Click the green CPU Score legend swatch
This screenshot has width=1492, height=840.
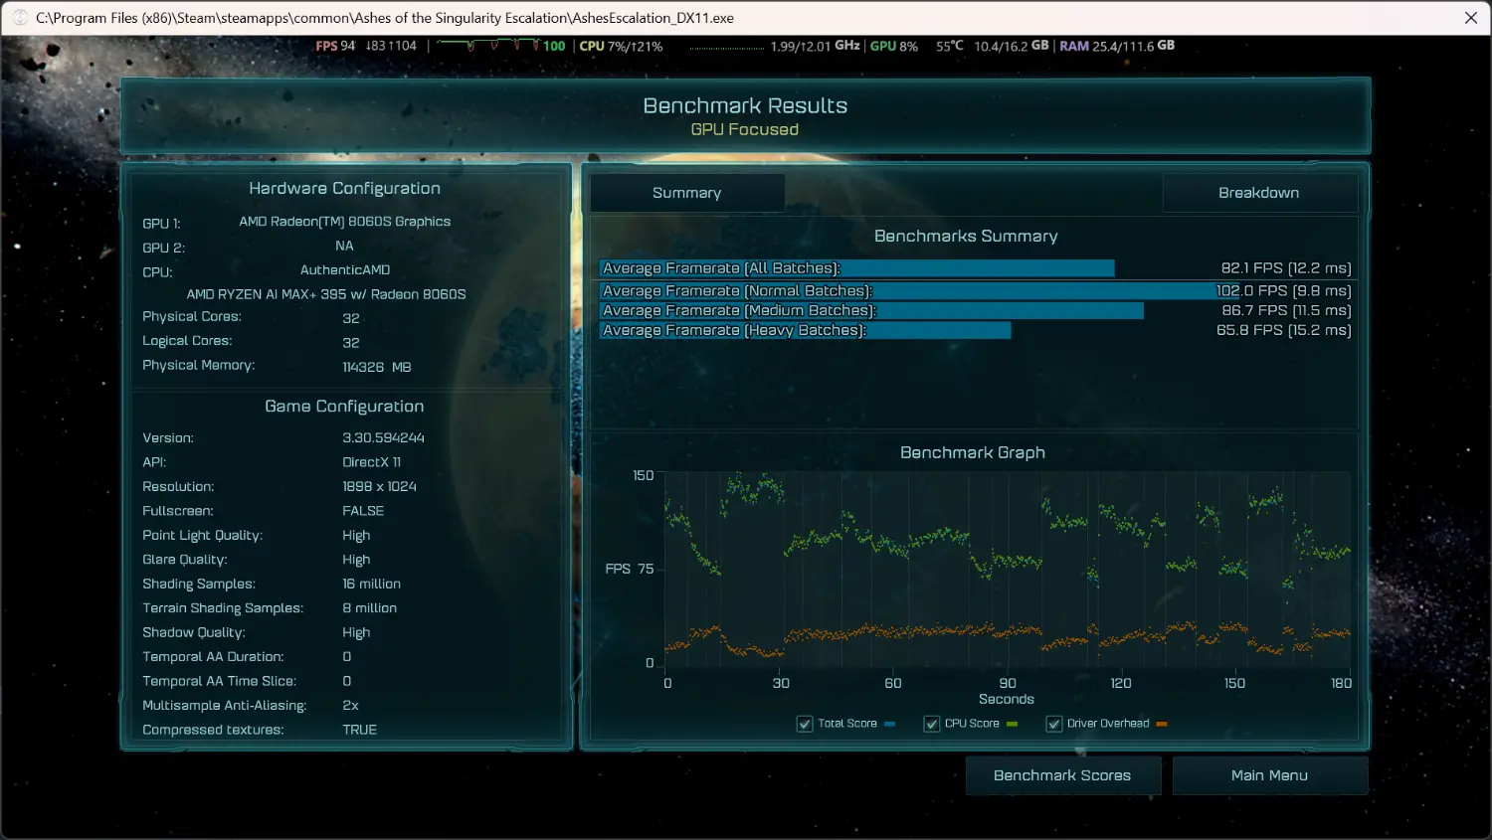[1012, 724]
